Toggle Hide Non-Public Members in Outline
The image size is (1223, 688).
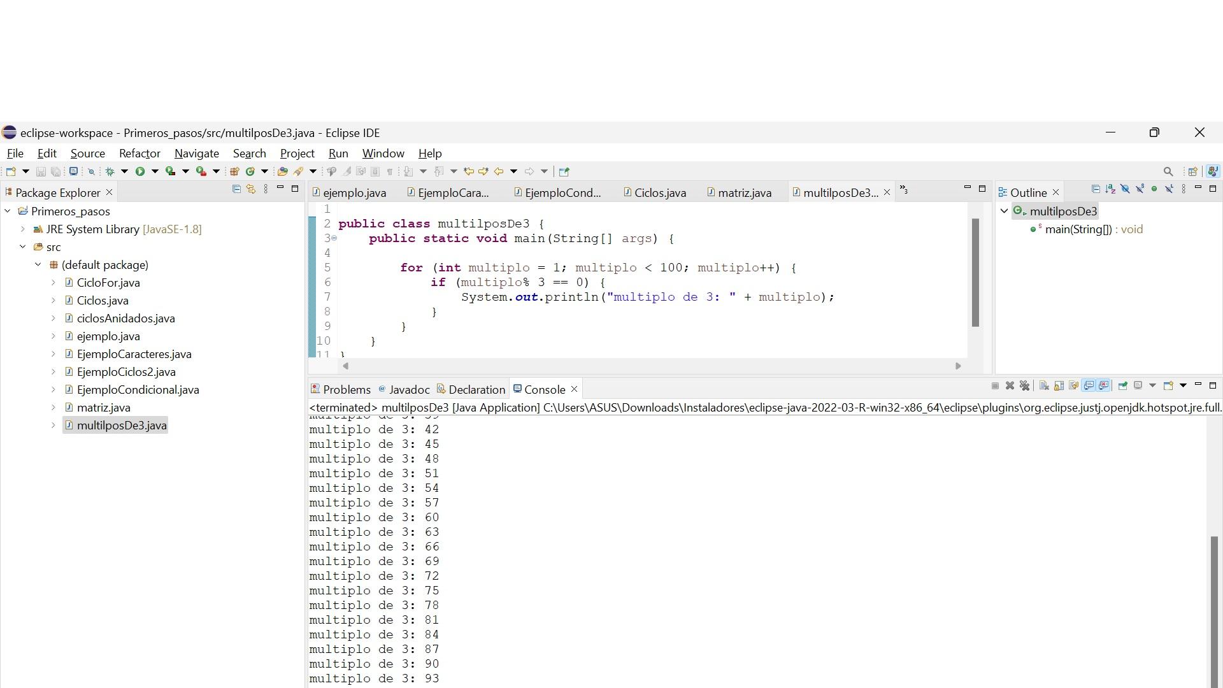[1154, 189]
